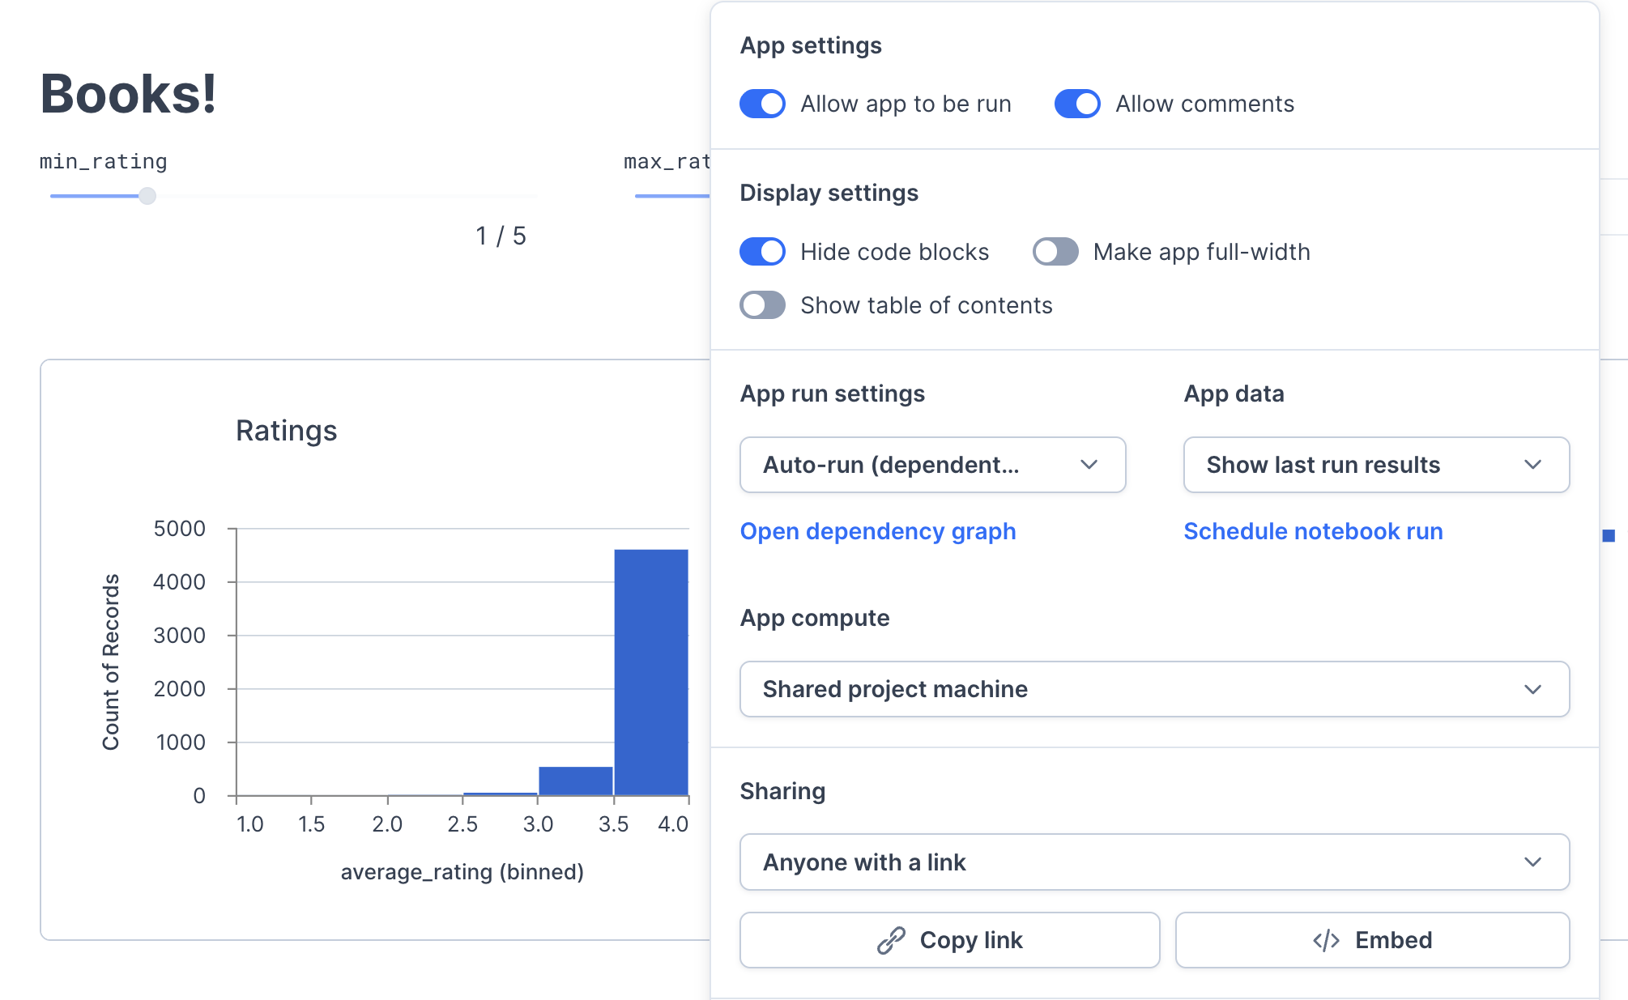Click the chain-link icon on Copy link
1628x1000 pixels.
tap(891, 940)
